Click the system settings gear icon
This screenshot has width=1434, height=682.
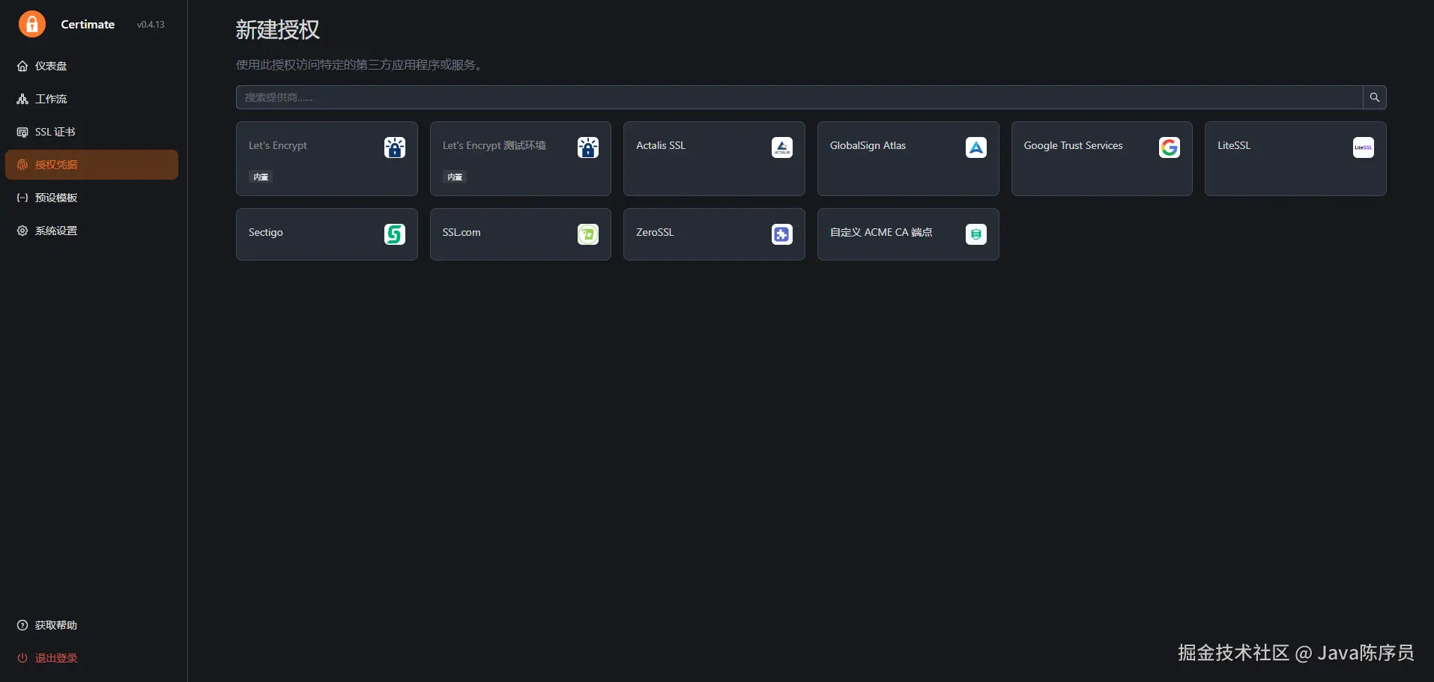pyautogui.click(x=22, y=231)
